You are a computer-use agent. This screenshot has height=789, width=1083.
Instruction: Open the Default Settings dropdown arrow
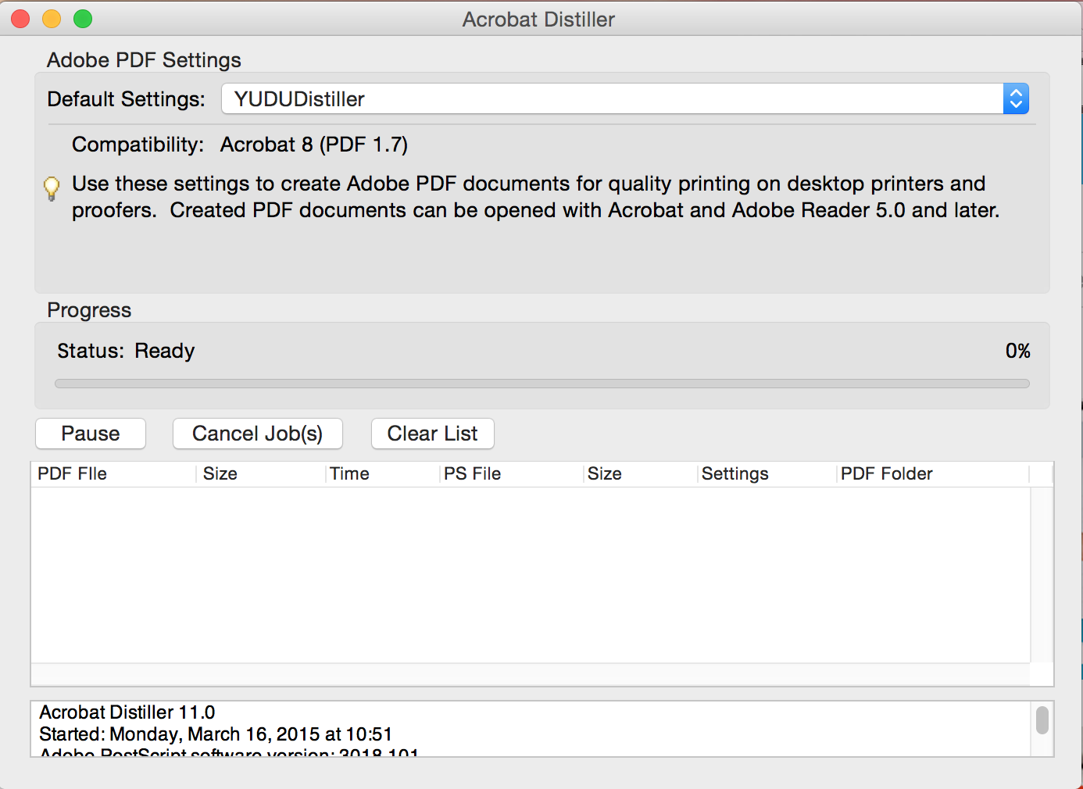[1016, 98]
